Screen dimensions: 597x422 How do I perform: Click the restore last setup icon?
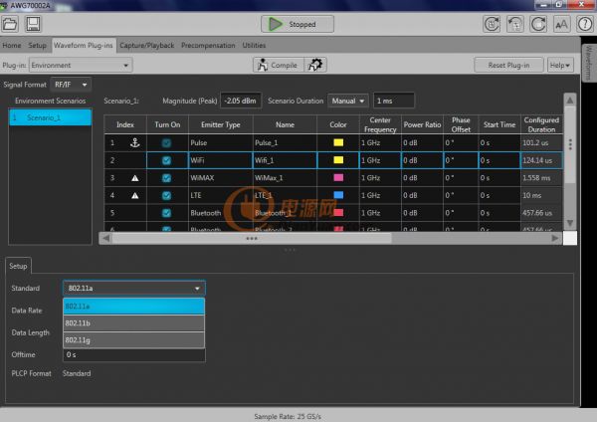pos(514,24)
